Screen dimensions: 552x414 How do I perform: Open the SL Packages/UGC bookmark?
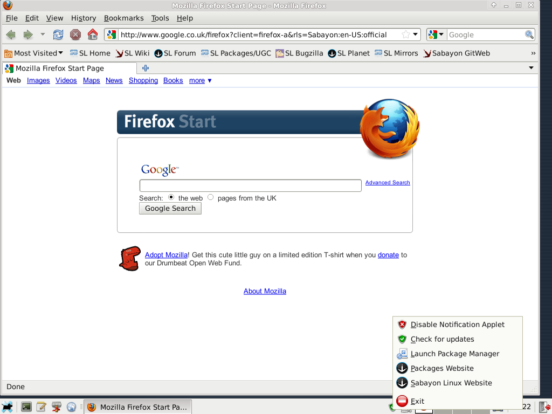tap(236, 53)
